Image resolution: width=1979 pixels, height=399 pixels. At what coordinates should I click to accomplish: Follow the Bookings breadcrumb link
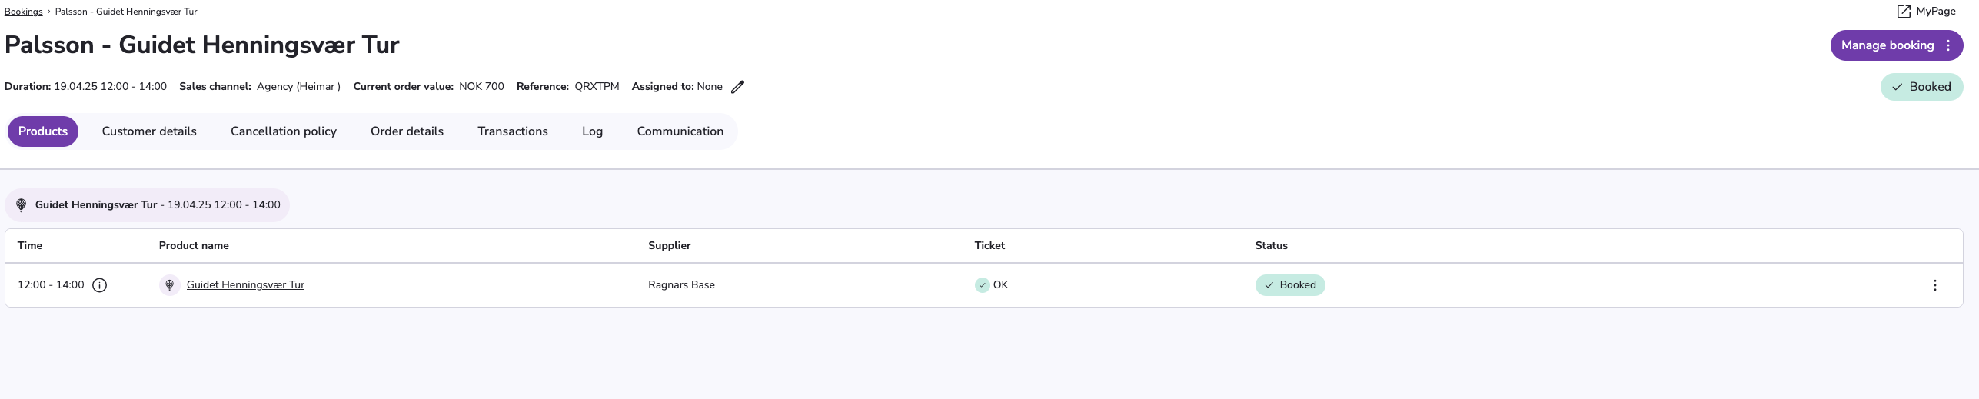(24, 12)
